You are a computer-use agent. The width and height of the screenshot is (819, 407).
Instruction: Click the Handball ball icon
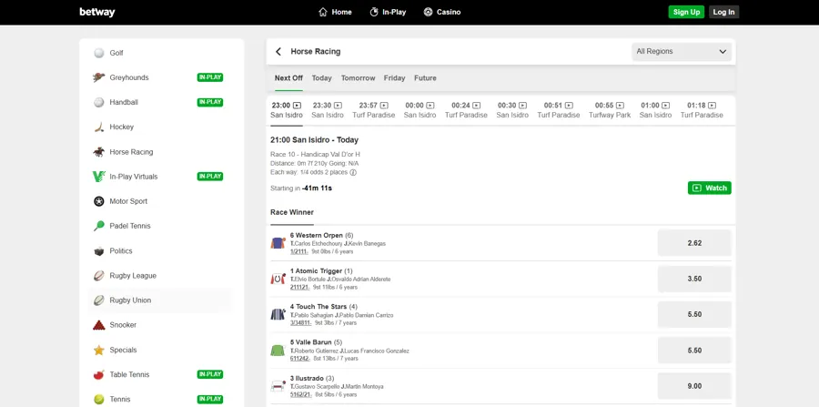click(x=98, y=102)
